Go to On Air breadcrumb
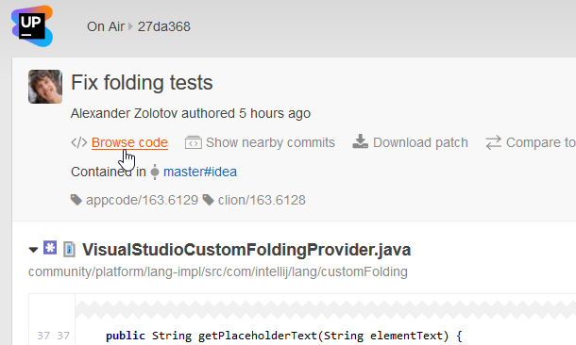Viewport: 576px width, 345px height. click(x=106, y=26)
